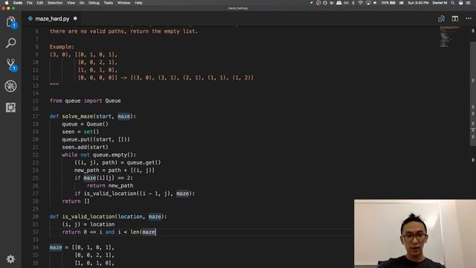Open Spotlight search in the menu bar

(452, 3)
